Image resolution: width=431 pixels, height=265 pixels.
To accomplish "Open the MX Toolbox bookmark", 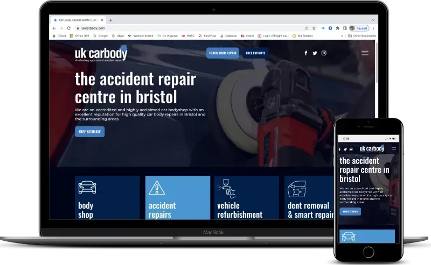I will click(x=303, y=35).
